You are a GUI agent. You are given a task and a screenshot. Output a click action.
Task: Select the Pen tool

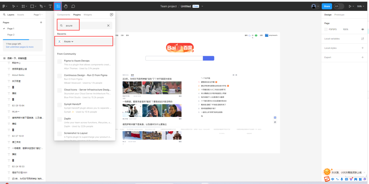(x=41, y=6)
